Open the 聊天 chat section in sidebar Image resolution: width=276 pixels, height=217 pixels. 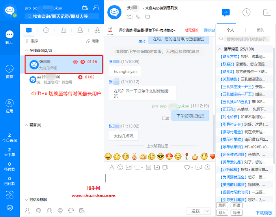point(9,38)
